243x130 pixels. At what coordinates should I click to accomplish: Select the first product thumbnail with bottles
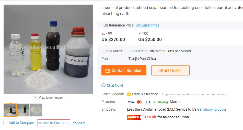click(x=10, y=110)
